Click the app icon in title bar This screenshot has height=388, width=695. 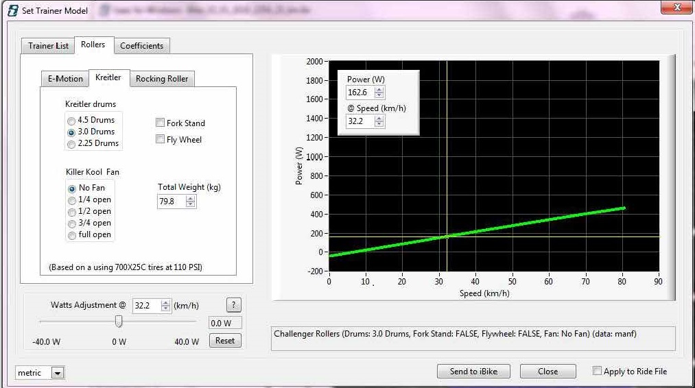[x=12, y=10]
